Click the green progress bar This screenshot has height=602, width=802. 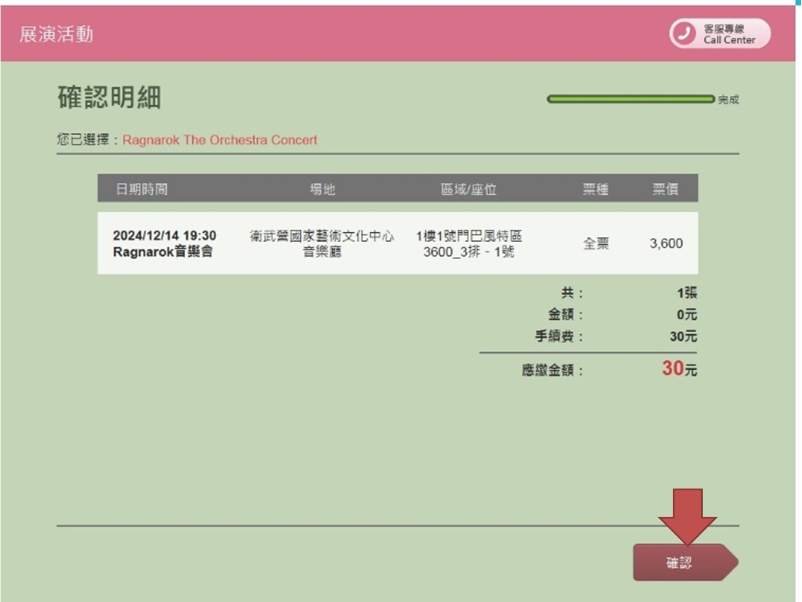click(631, 99)
